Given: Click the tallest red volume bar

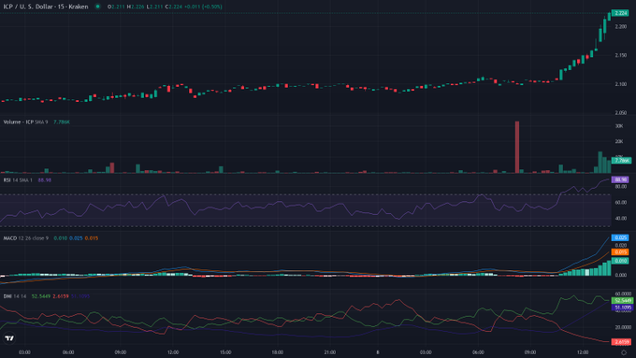Looking at the screenshot, I should (517, 147).
